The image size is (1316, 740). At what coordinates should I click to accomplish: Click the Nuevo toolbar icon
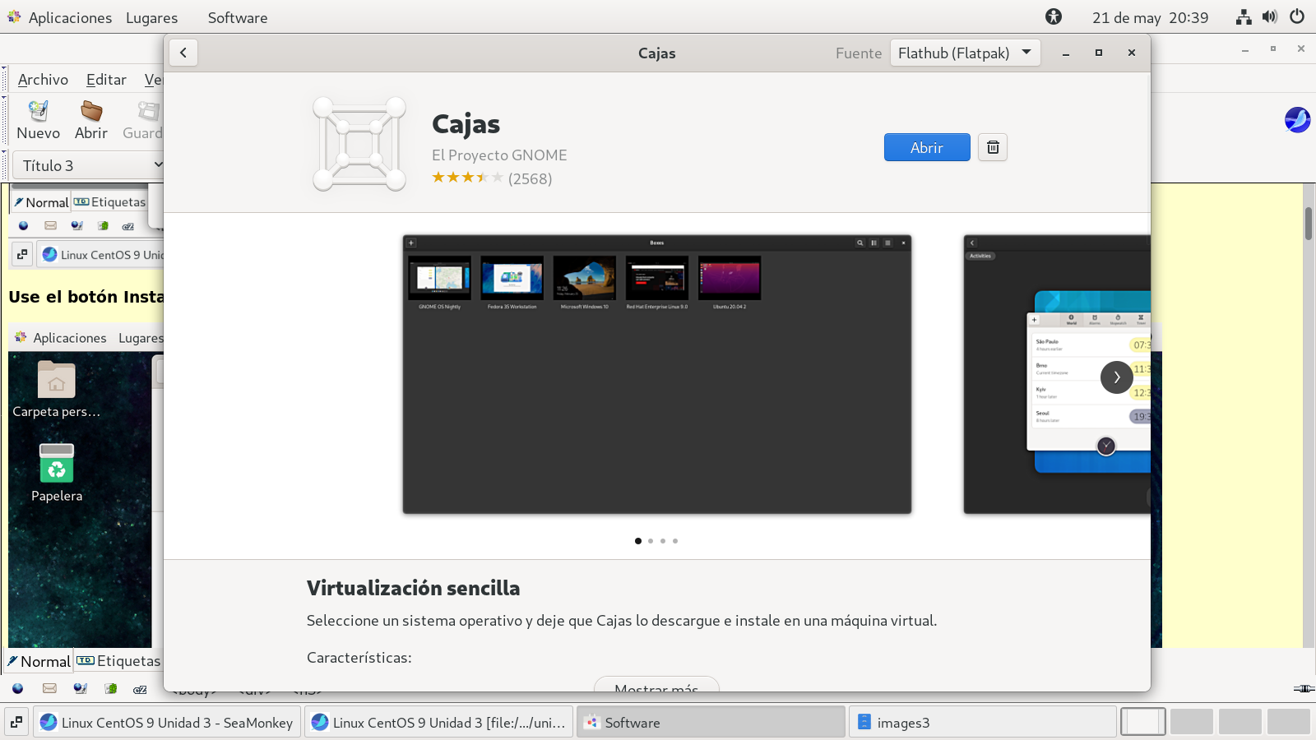(38, 120)
